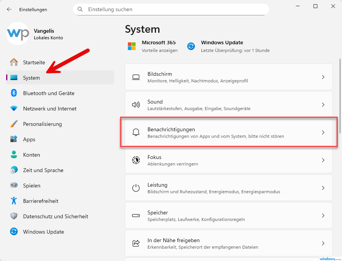Click the Personalisierung brush icon
The width and height of the screenshot is (342, 261).
coord(14,124)
